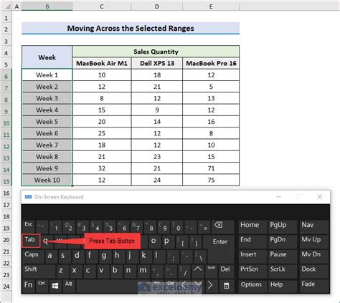
Task: Click the Pause key
Action: (x=282, y=256)
